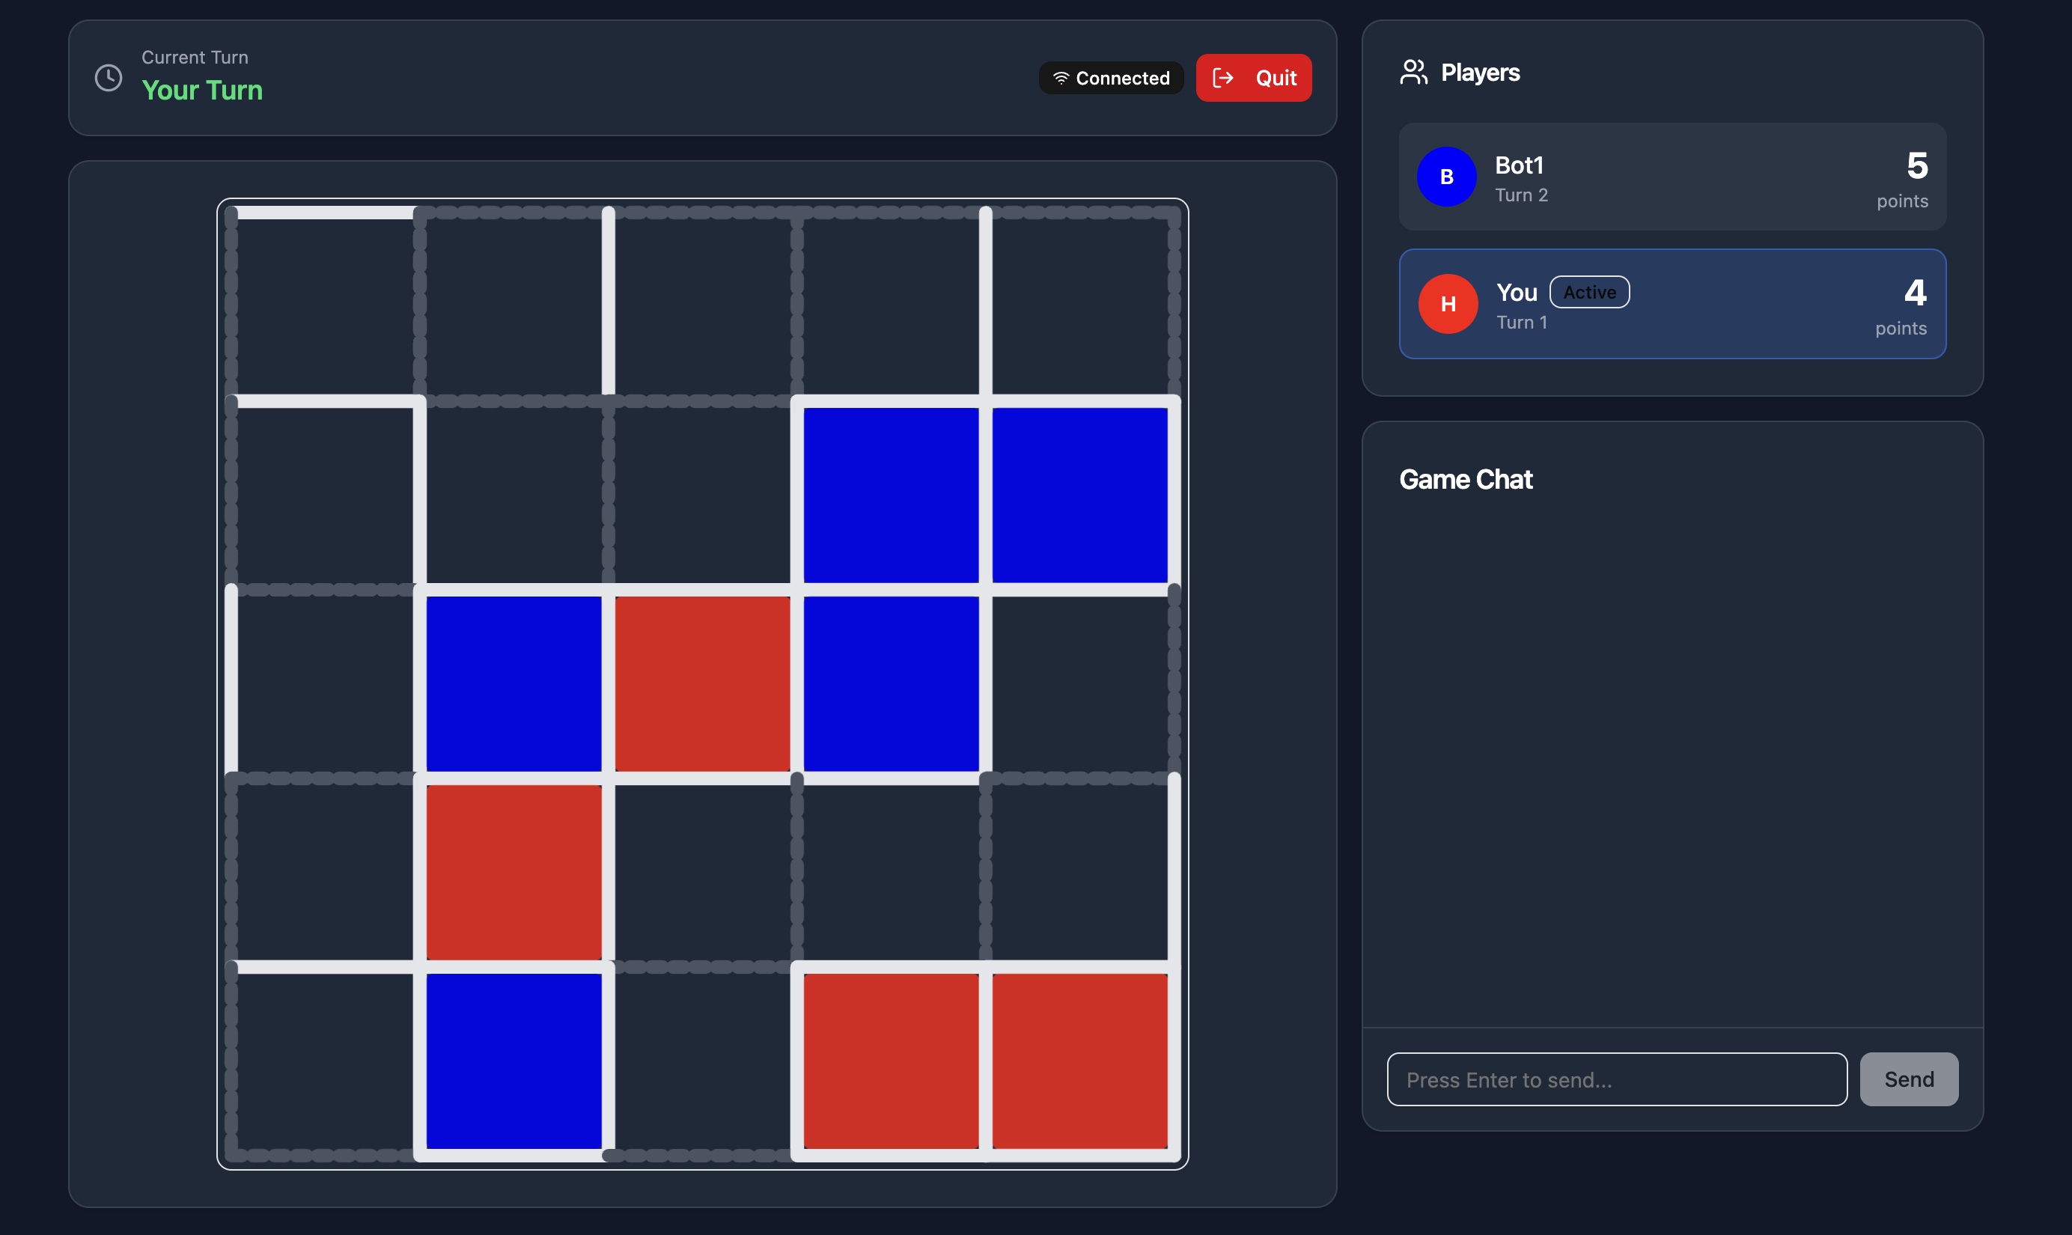Click the Your Turn text label
Screen dimensions: 2072x1235
[x=202, y=90]
